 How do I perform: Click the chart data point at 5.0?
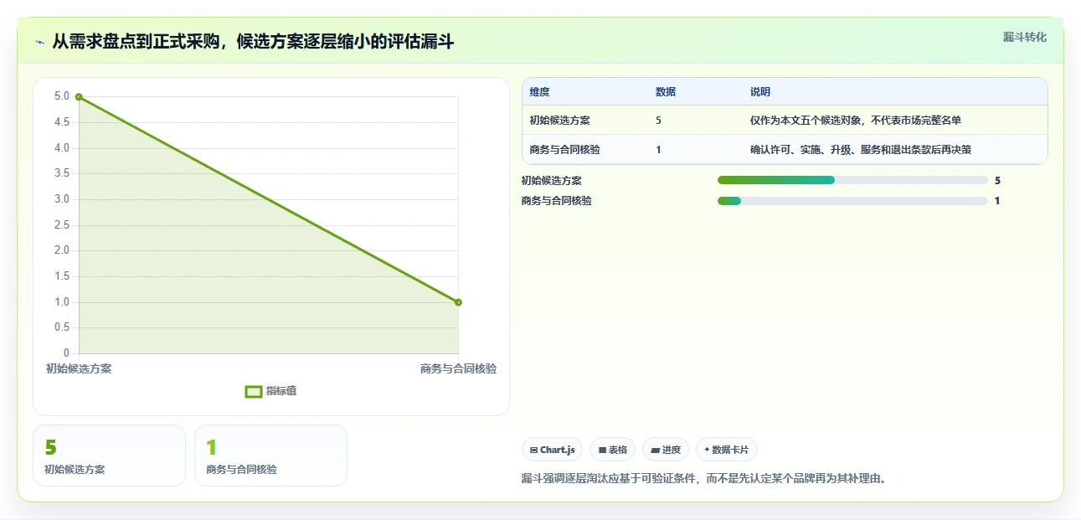[79, 97]
